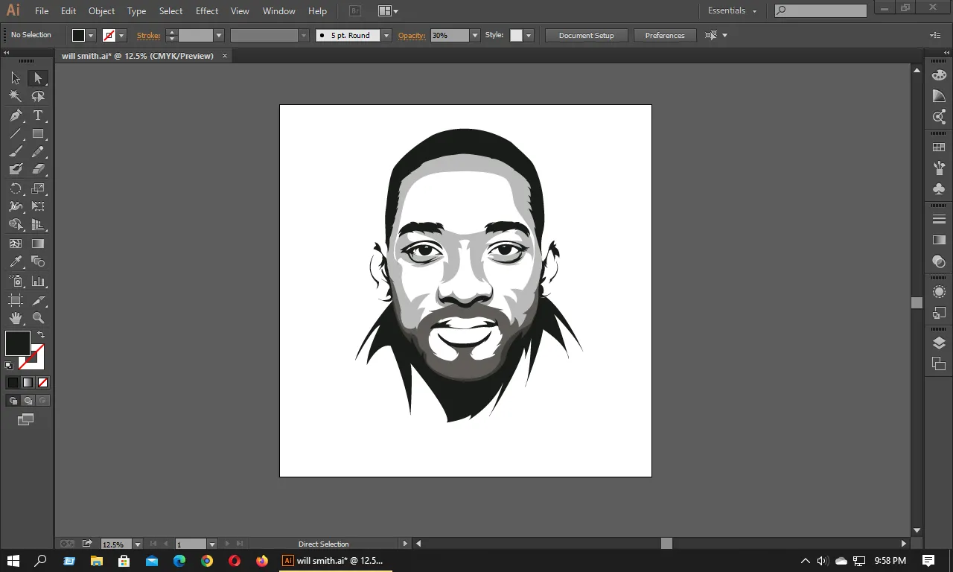Select the Mesh tool
This screenshot has width=953, height=572.
(x=16, y=244)
